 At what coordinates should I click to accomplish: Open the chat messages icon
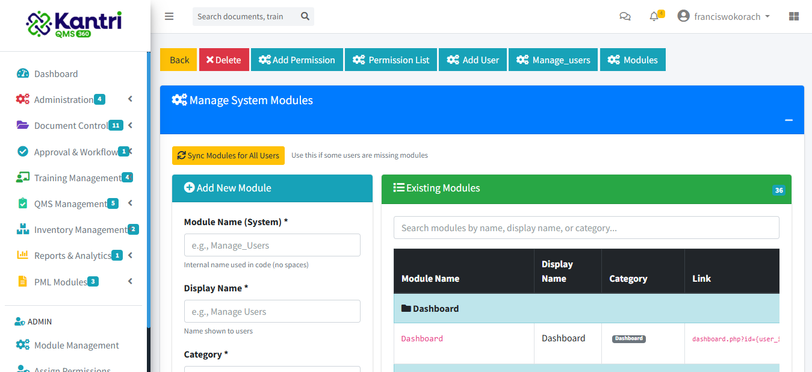625,16
